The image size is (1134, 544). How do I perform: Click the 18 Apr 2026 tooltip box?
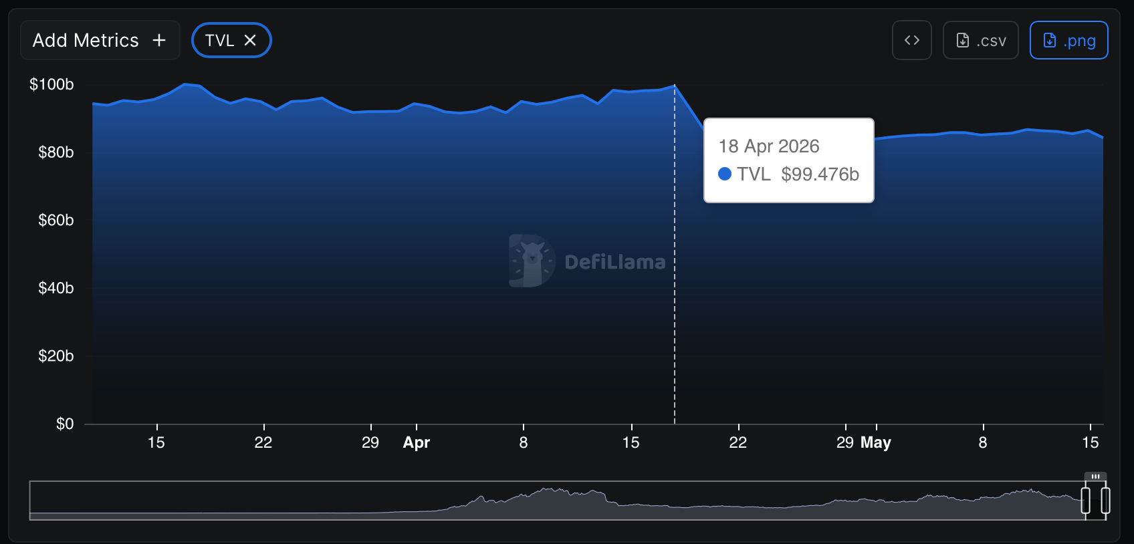[789, 160]
